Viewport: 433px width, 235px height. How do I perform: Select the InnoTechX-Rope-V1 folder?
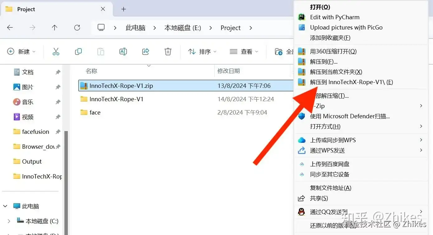pos(116,99)
